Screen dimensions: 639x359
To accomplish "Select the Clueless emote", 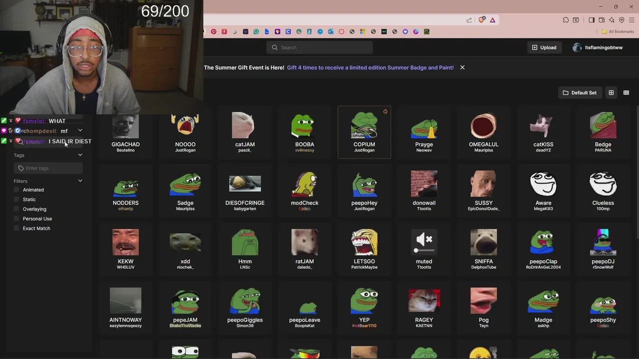I will (603, 190).
